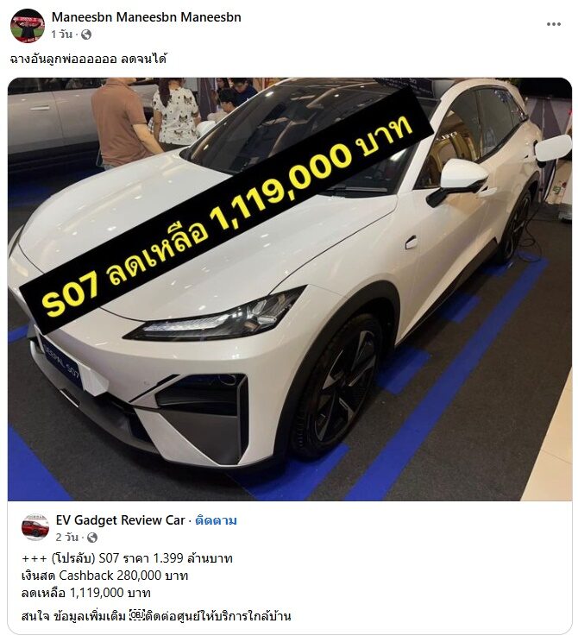Follow the page via 'ติดตาม'
The height and width of the screenshot is (642, 578).
216,521
